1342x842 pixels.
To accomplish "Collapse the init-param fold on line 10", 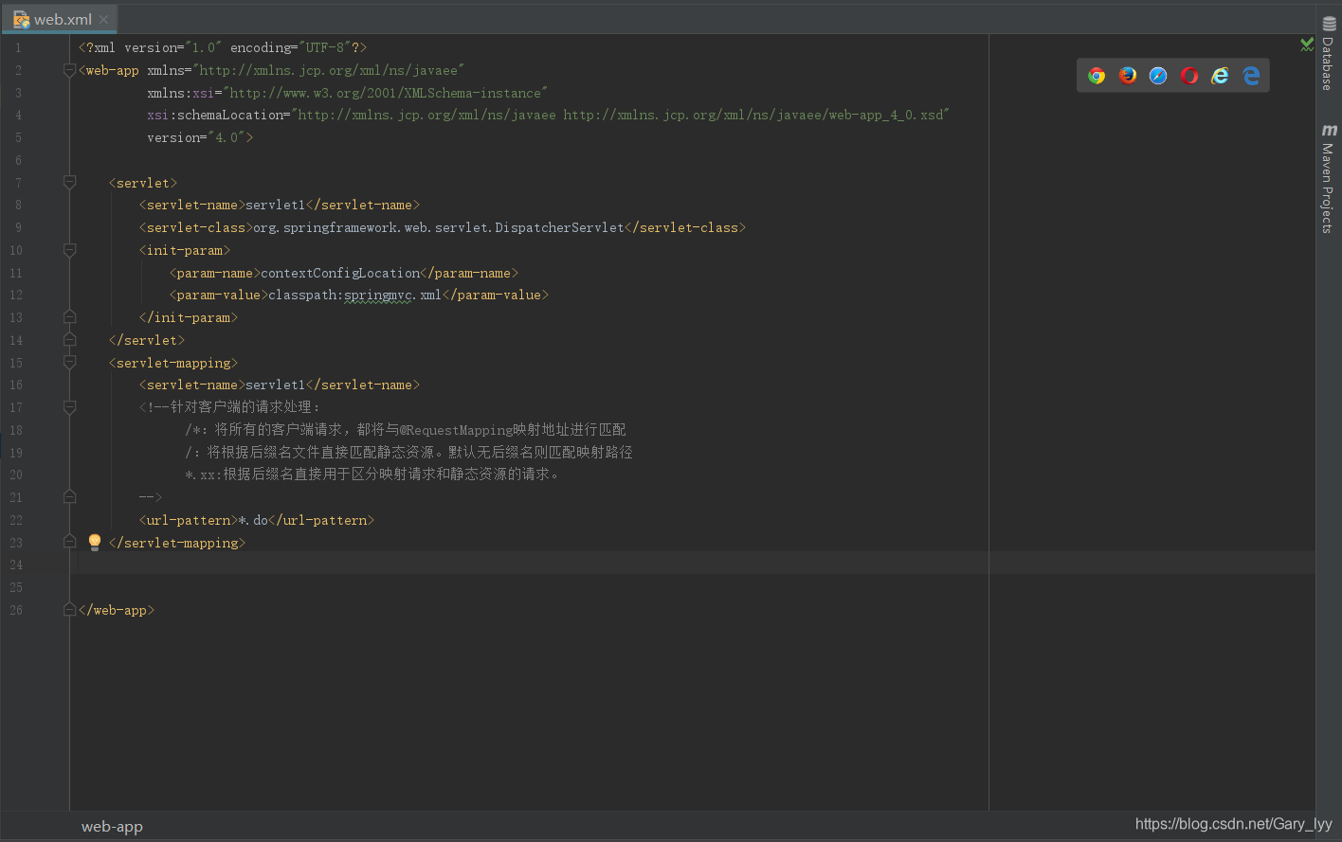I will 69,250.
